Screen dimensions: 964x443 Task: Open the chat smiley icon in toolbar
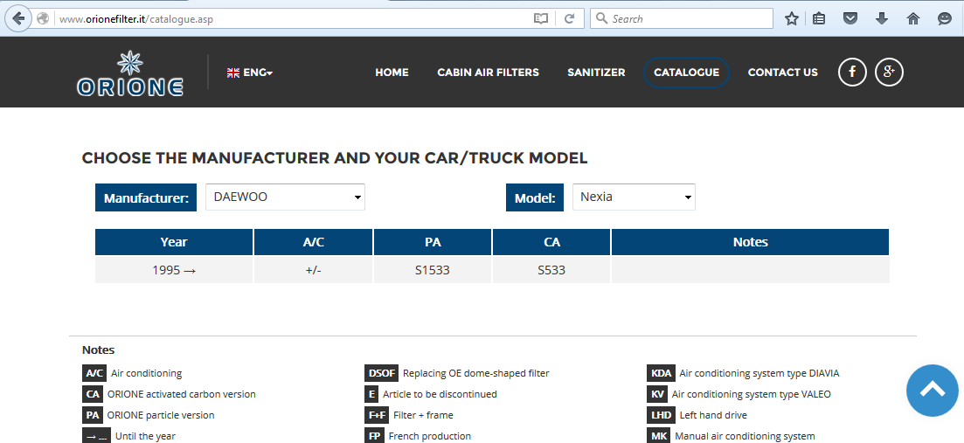click(945, 19)
